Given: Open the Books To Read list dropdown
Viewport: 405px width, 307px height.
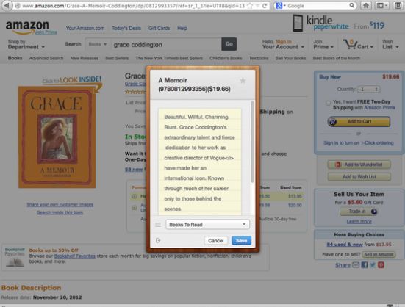Looking at the screenshot, I should pos(208,225).
